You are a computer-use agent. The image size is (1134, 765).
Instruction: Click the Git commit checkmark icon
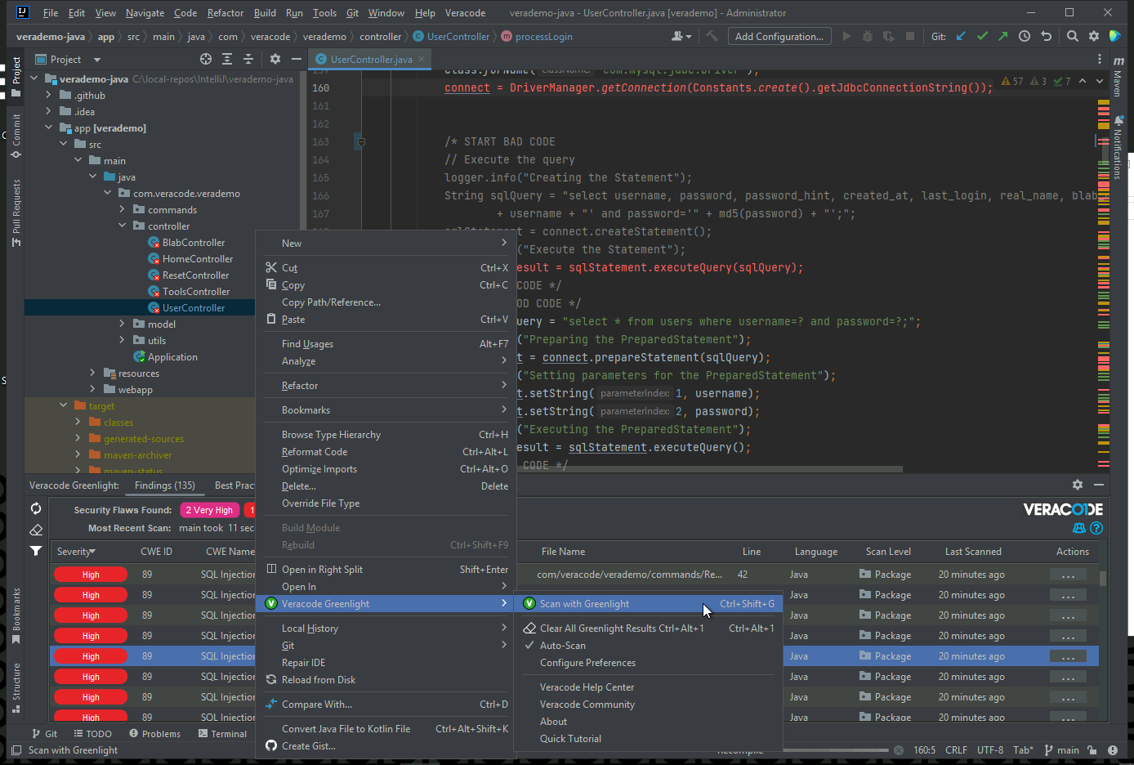(982, 36)
